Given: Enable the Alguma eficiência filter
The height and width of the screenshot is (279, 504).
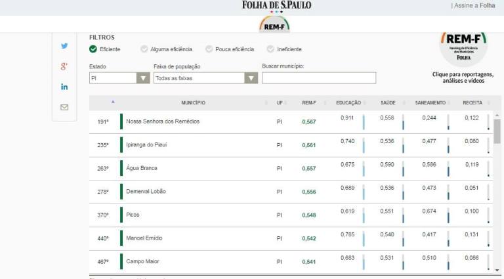Looking at the screenshot, I should [144, 49].
